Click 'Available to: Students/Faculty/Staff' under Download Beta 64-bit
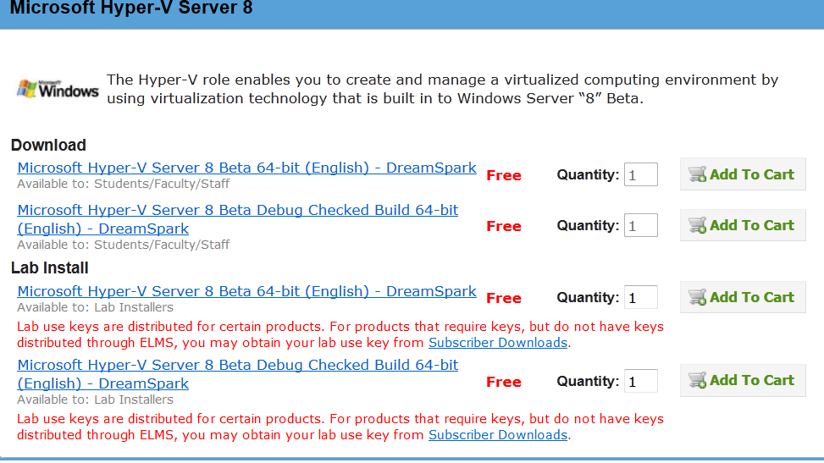 click(x=124, y=184)
